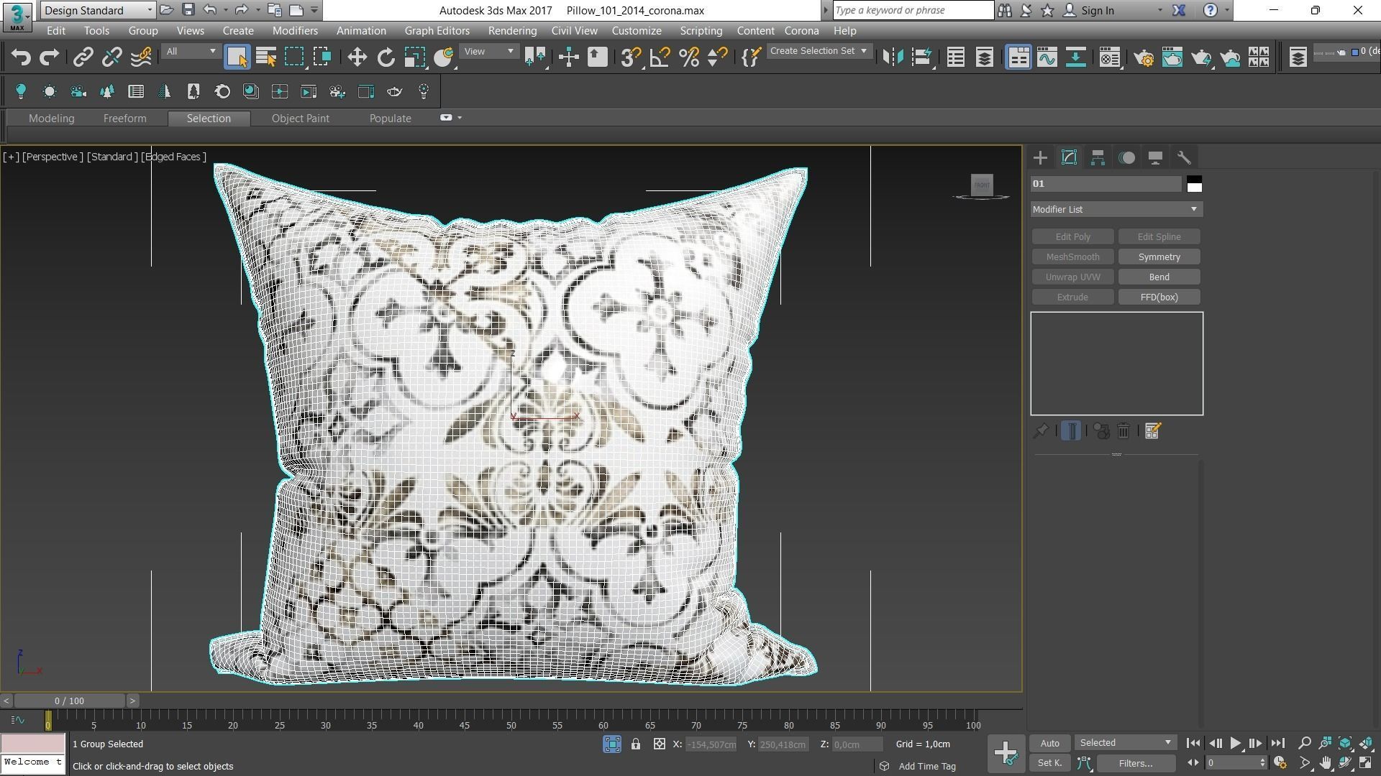Open the Modifiers menu

tap(295, 31)
